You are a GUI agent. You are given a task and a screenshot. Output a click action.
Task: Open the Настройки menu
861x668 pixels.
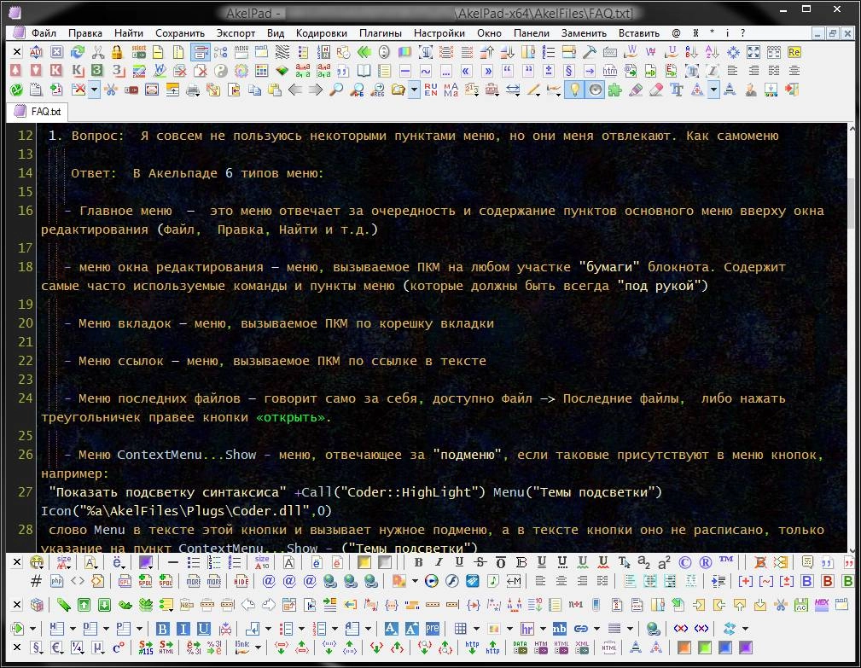439,33
